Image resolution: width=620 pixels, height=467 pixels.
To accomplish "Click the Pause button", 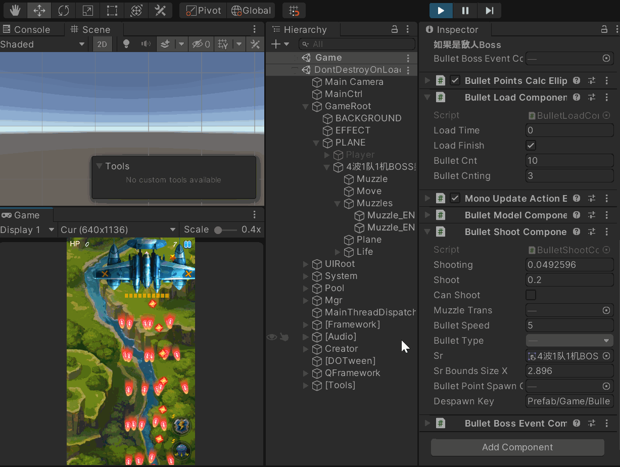I will (465, 10).
